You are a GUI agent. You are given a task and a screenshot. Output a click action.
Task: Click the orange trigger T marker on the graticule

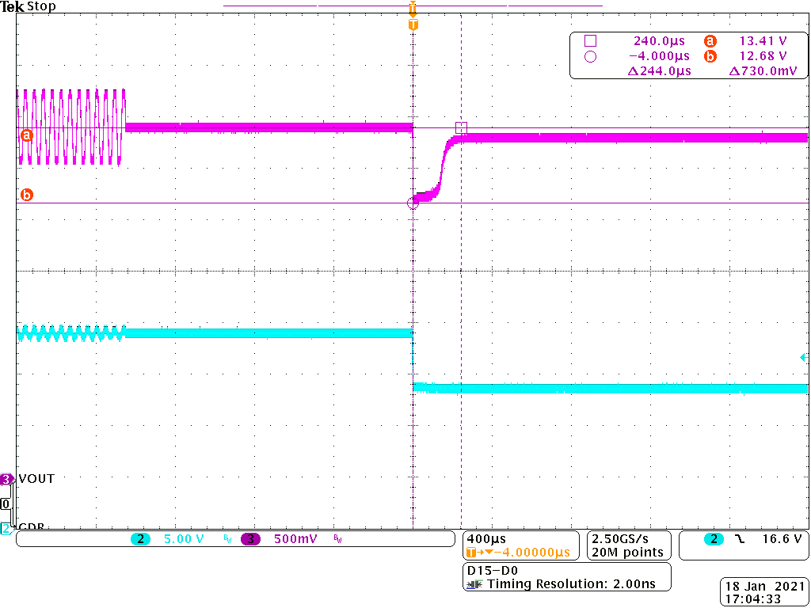413,25
